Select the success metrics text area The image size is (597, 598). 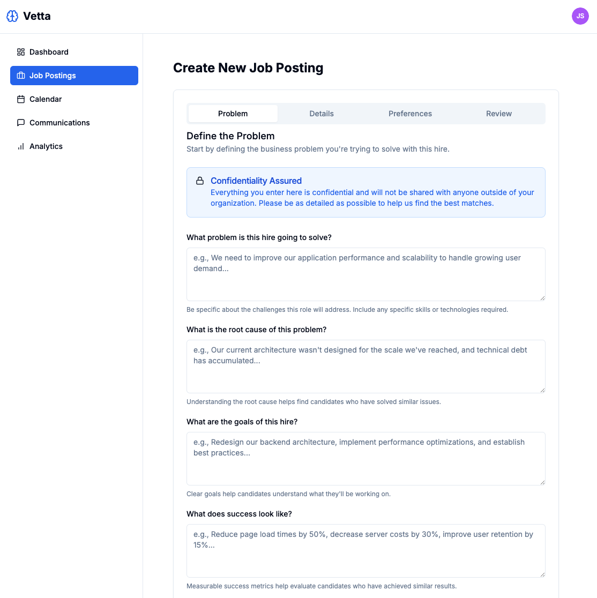tap(365, 550)
